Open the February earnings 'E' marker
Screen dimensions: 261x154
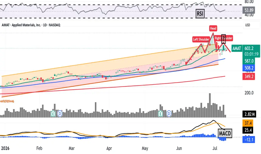tap(53, 114)
